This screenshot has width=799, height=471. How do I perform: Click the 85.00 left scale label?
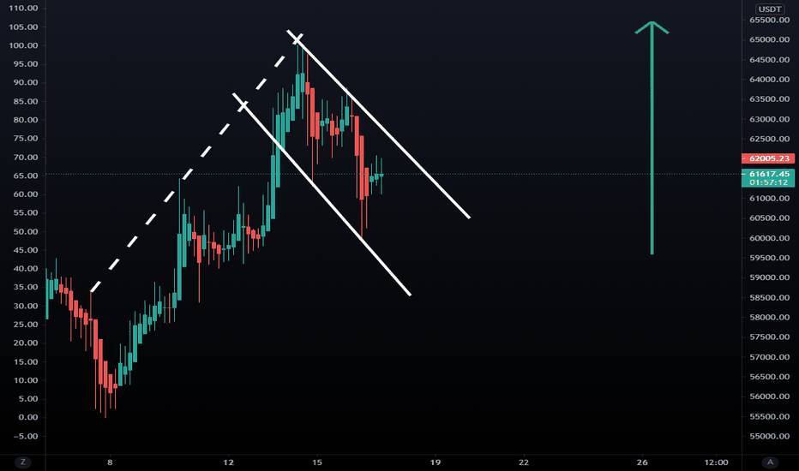26,101
